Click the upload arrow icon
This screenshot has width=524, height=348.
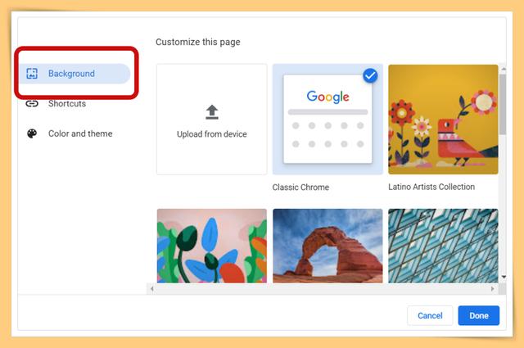[x=212, y=112]
